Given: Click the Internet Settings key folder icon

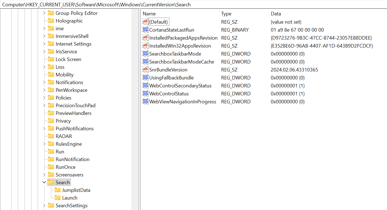Looking at the screenshot, I should tap(51, 44).
